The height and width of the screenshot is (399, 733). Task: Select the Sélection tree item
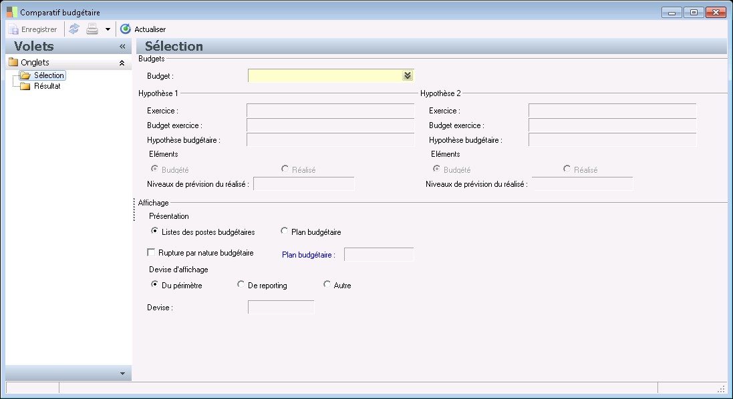(x=49, y=75)
